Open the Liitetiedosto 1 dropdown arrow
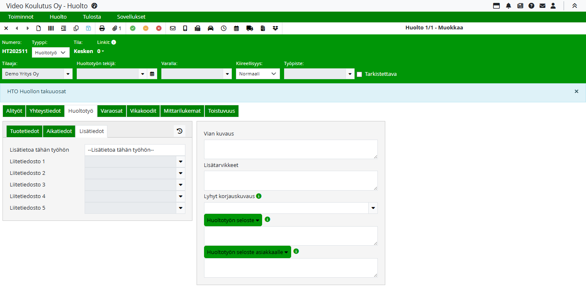The image size is (586, 300). 181,162
